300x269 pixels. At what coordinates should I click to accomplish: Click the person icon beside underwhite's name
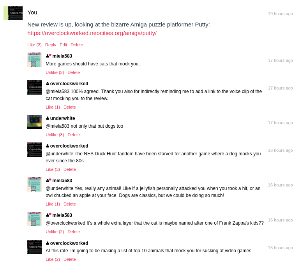48,118
